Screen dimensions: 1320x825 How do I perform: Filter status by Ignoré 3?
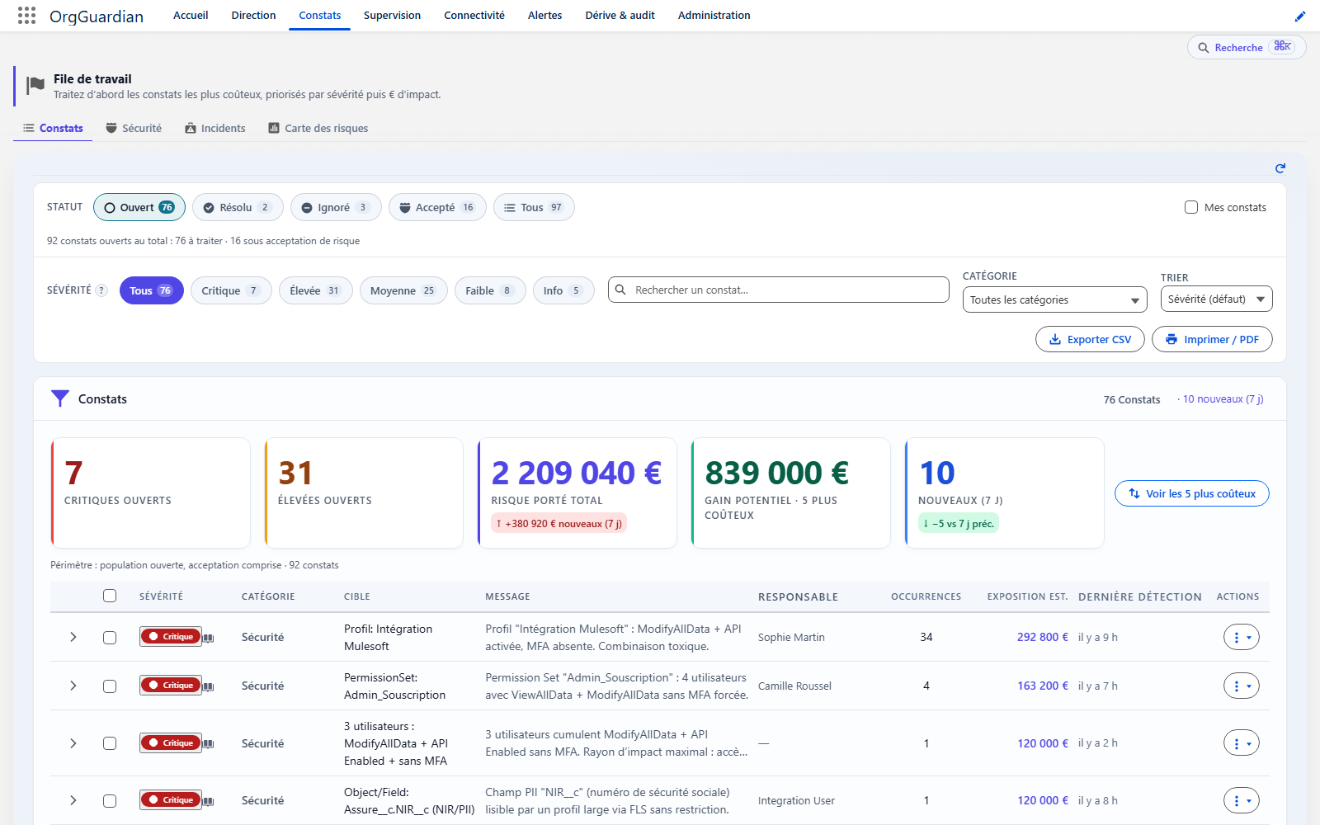click(x=336, y=207)
